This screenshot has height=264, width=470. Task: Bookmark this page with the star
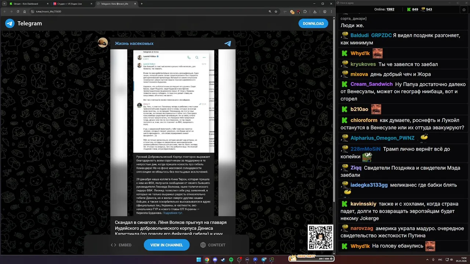(276, 11)
